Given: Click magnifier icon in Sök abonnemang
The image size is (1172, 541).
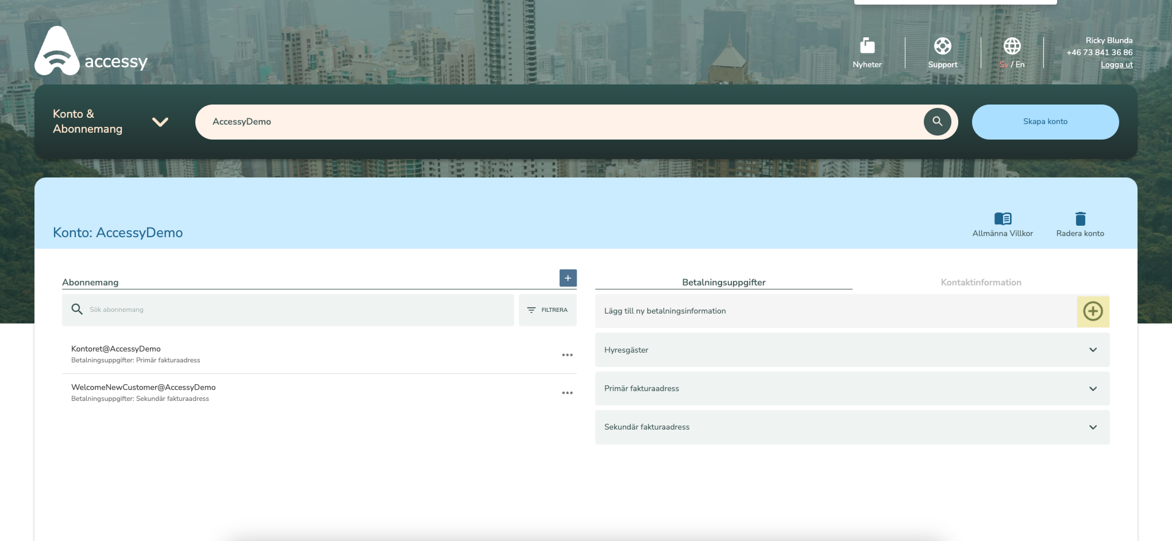Looking at the screenshot, I should [x=77, y=309].
